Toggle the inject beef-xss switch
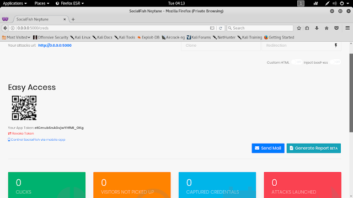The height and width of the screenshot is (198, 353). 335,62
